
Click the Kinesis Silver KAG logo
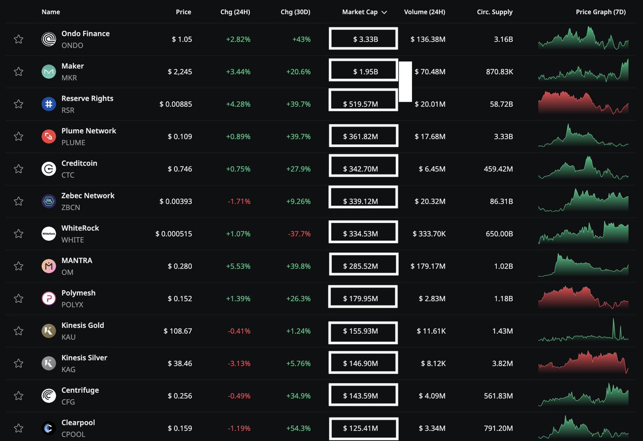point(49,363)
